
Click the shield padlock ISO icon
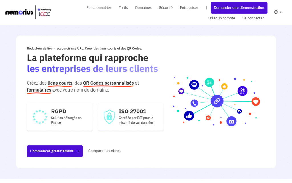(109, 117)
